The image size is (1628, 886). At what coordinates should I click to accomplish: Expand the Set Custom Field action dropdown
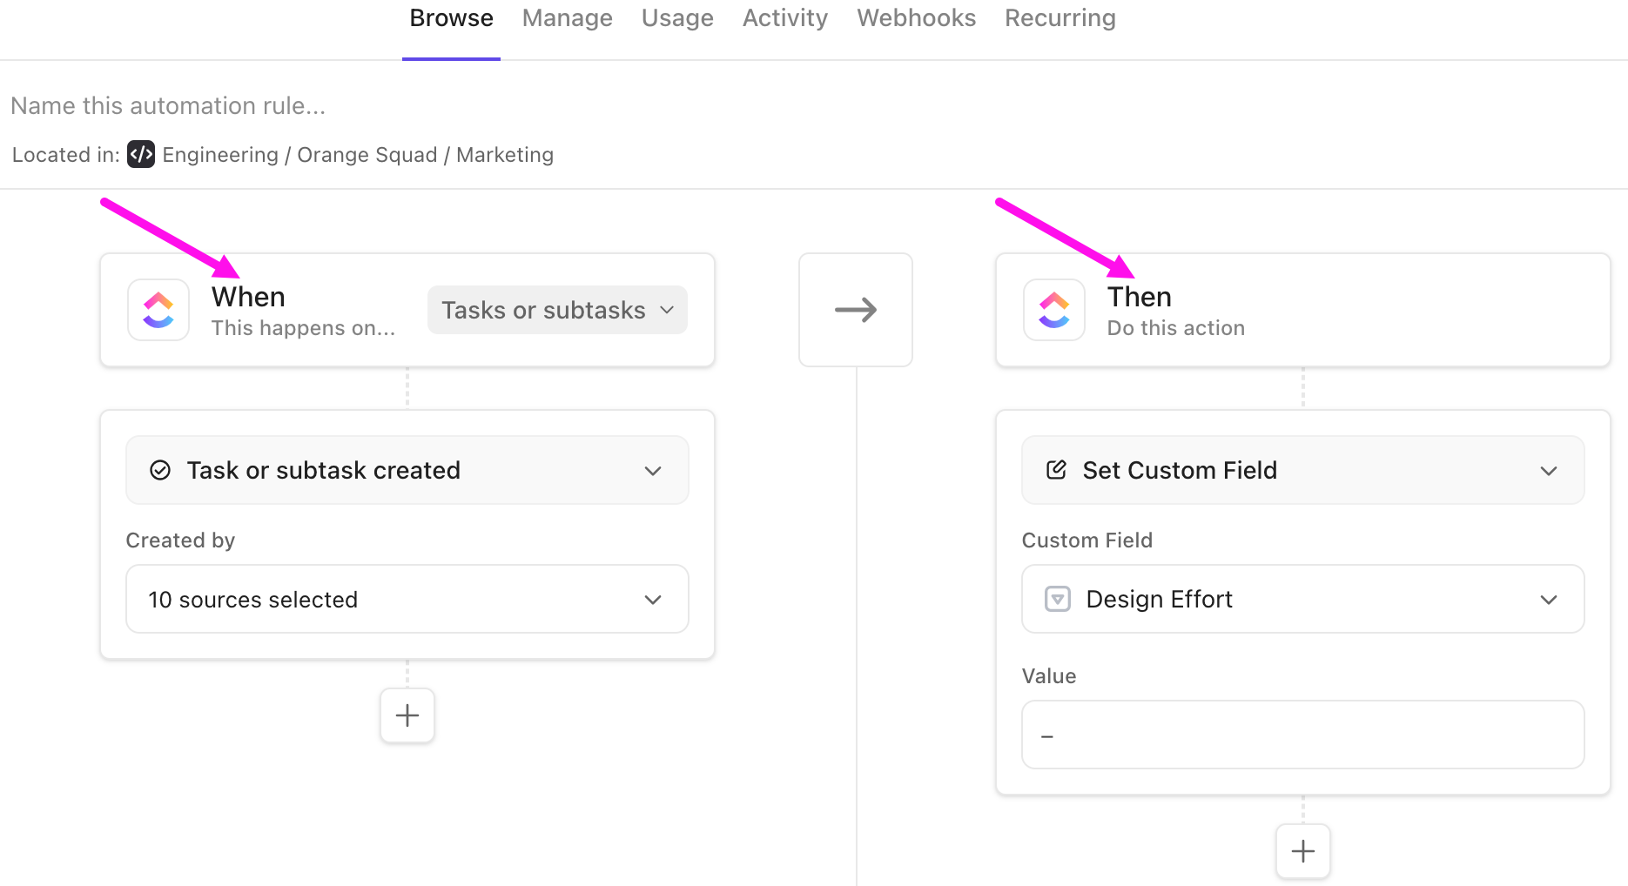(1548, 470)
